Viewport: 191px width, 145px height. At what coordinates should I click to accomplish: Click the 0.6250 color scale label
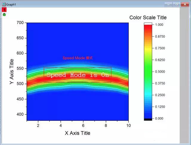coord(160,60)
